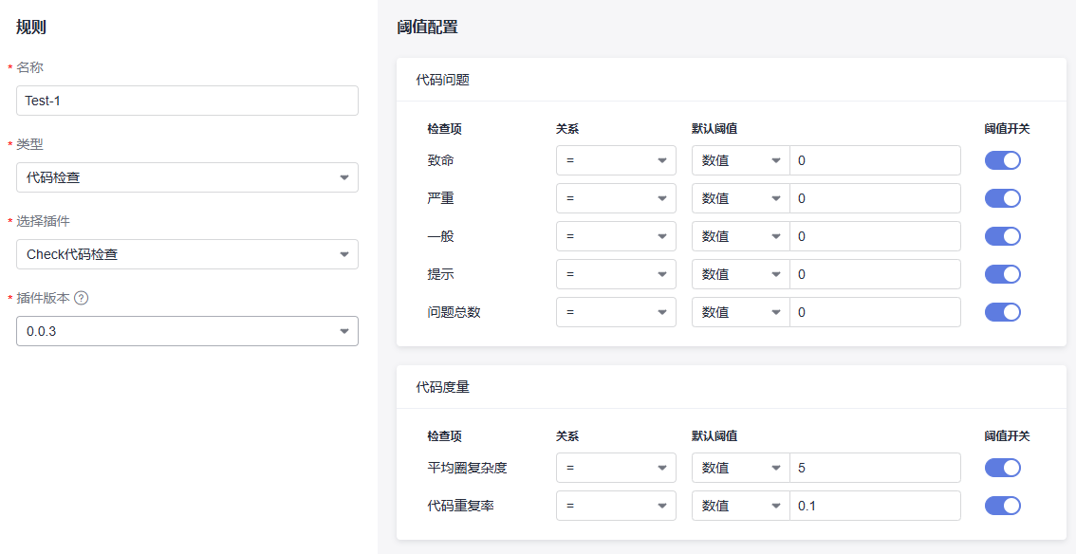Open the 插件版本 dropdown showing 0.0.3

[x=187, y=331]
